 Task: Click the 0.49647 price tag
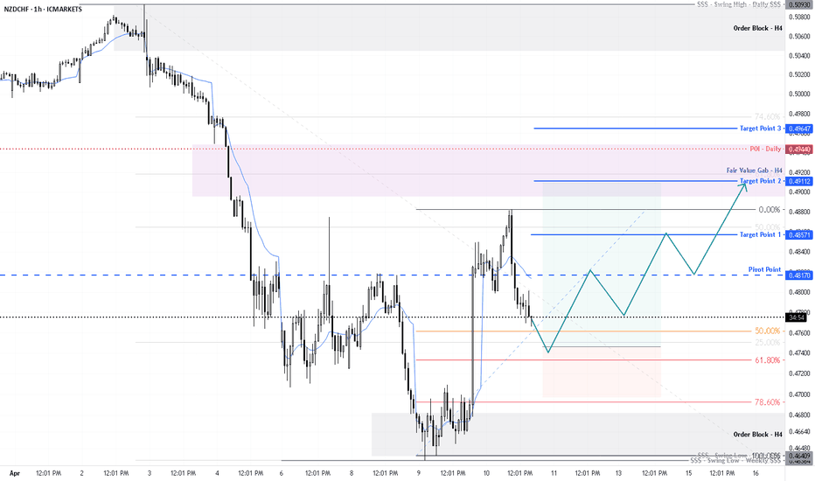point(799,129)
